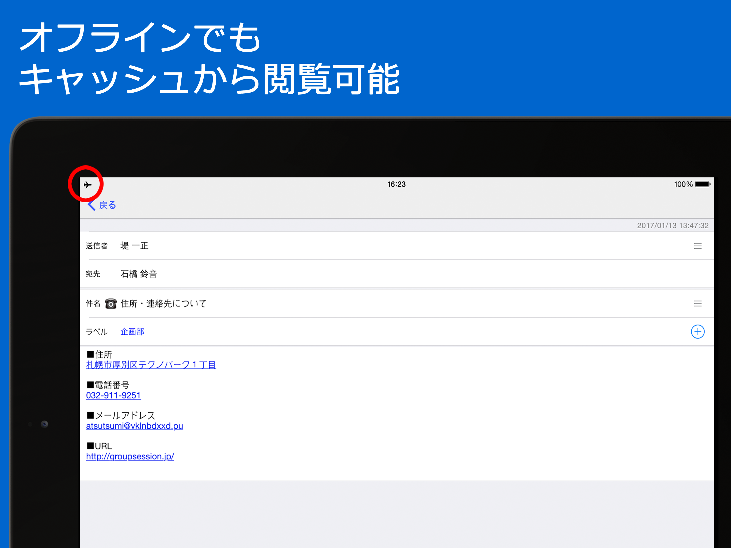Open email link atsutsumi@vklnbdxxd.pu
731x548 pixels.
135,426
